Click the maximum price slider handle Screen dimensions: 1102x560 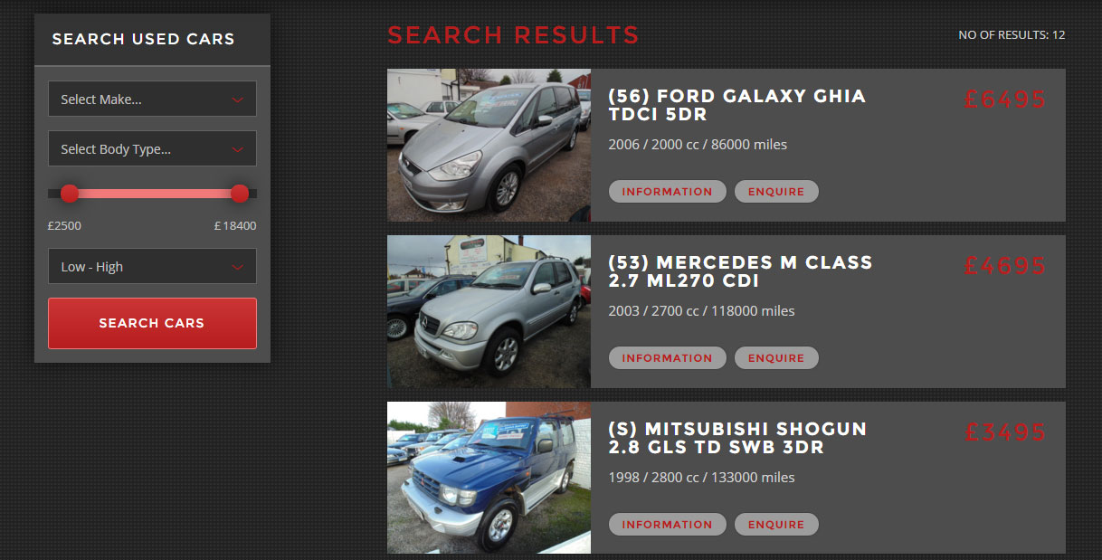coord(240,193)
